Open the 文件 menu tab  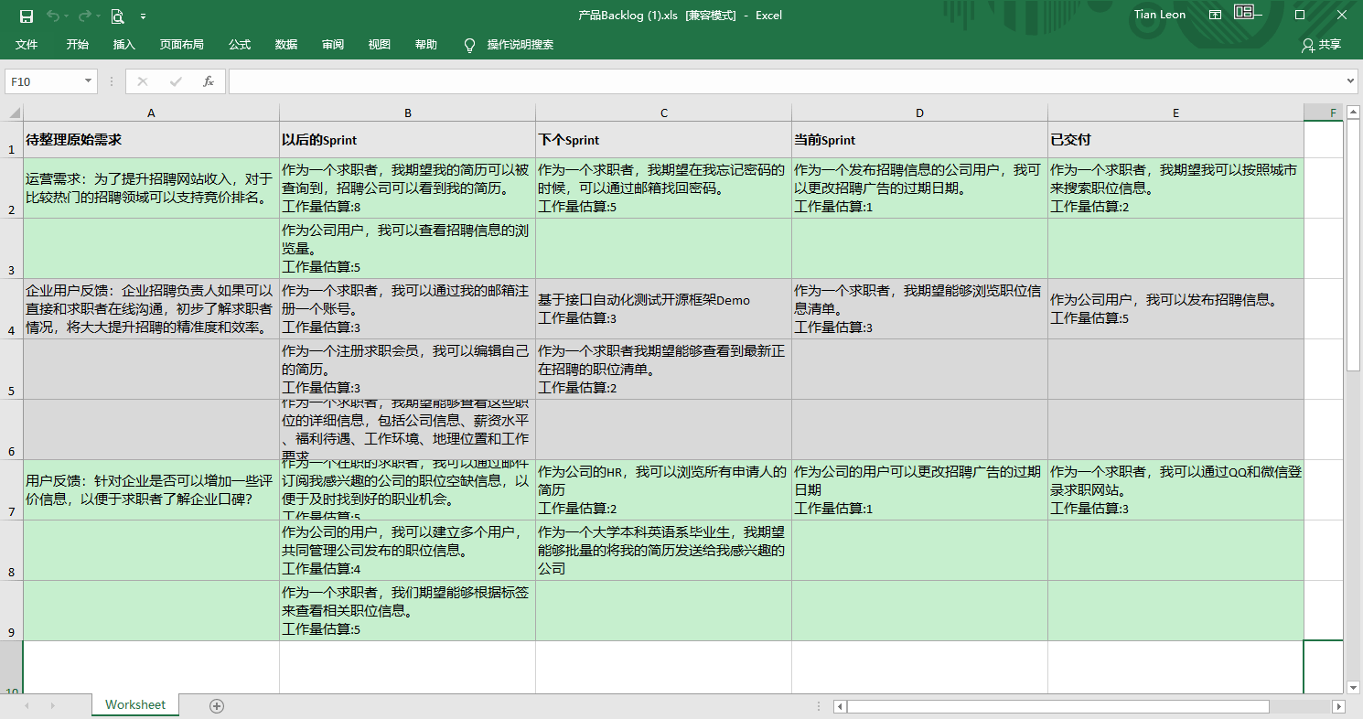coord(27,45)
